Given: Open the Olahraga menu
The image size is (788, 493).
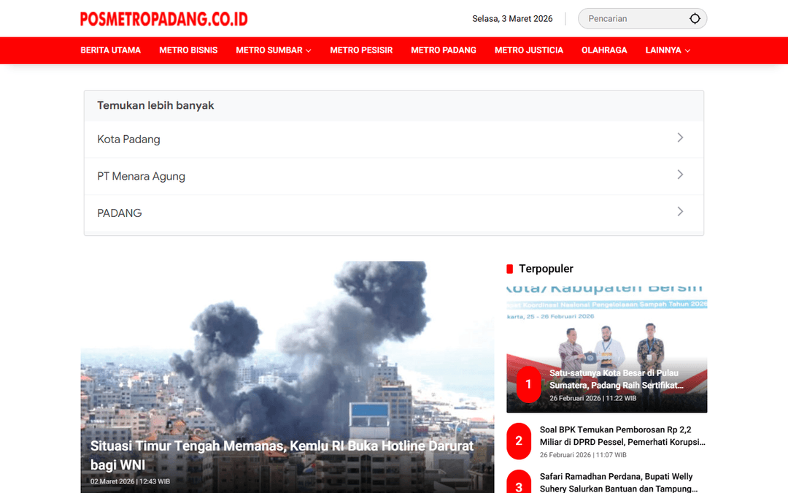Looking at the screenshot, I should point(604,50).
